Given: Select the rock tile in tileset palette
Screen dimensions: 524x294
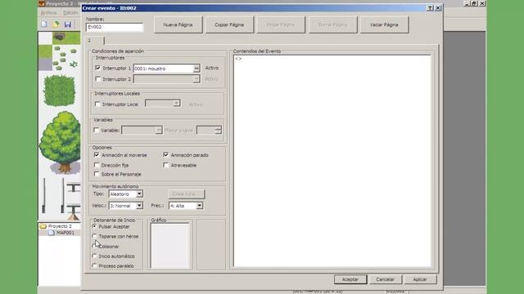Looking at the screenshot, I should [59, 37].
